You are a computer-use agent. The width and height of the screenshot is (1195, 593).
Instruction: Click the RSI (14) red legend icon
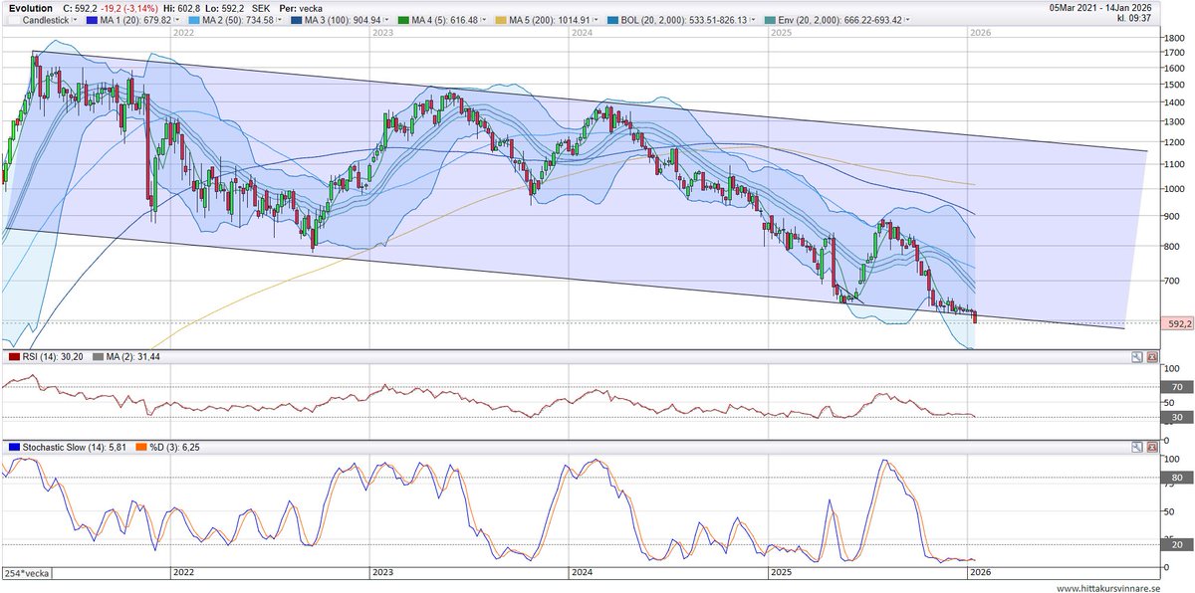14,356
